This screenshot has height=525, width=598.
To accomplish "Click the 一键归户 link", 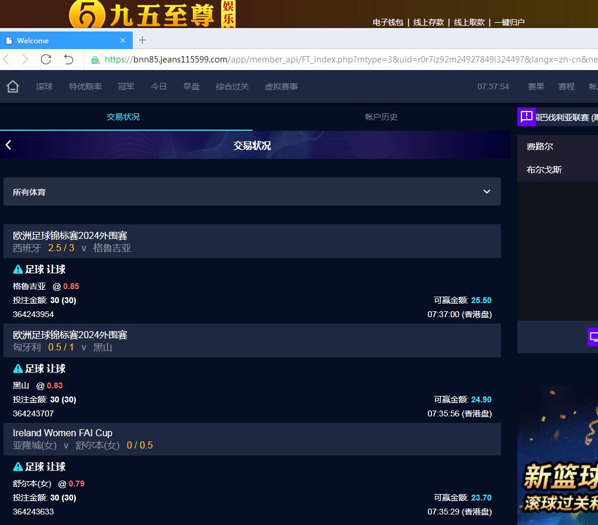I will (x=510, y=22).
